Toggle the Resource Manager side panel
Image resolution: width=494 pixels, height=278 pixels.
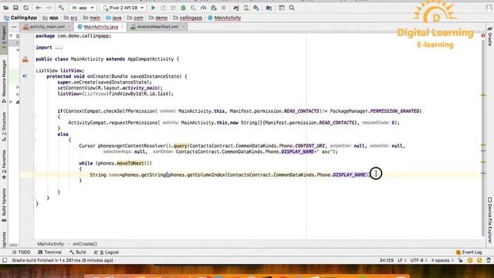coord(4,81)
